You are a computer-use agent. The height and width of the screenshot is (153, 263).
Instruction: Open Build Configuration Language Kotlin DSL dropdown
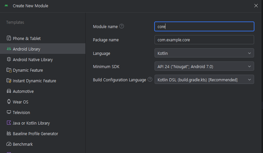tap(204, 79)
